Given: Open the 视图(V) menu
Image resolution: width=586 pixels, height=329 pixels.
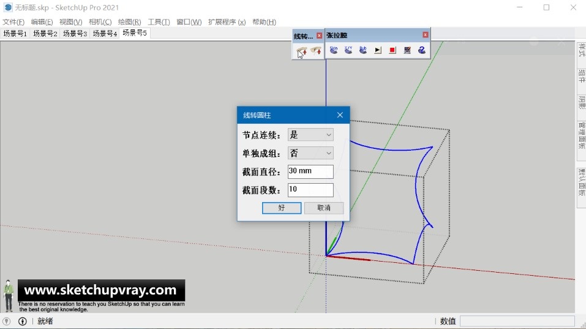Looking at the screenshot, I should coord(70,22).
